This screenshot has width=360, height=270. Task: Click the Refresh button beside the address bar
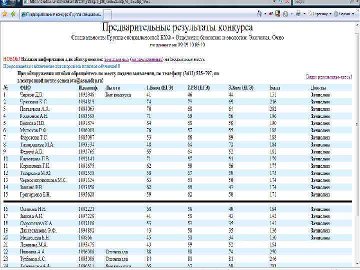281,1
